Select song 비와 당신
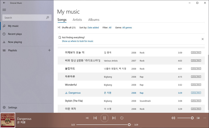The width and height of the screenshot is (209, 128). click(131, 61)
